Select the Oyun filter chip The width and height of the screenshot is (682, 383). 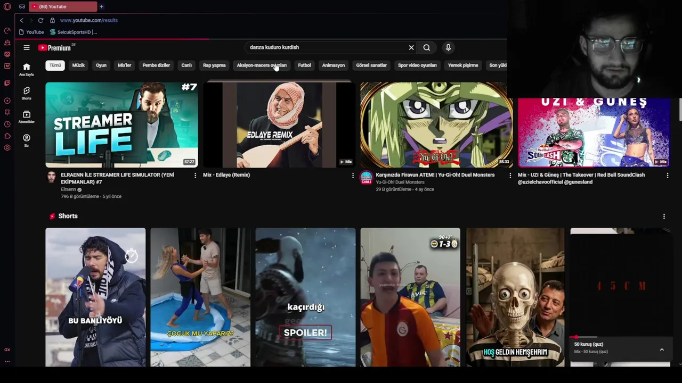(101, 65)
